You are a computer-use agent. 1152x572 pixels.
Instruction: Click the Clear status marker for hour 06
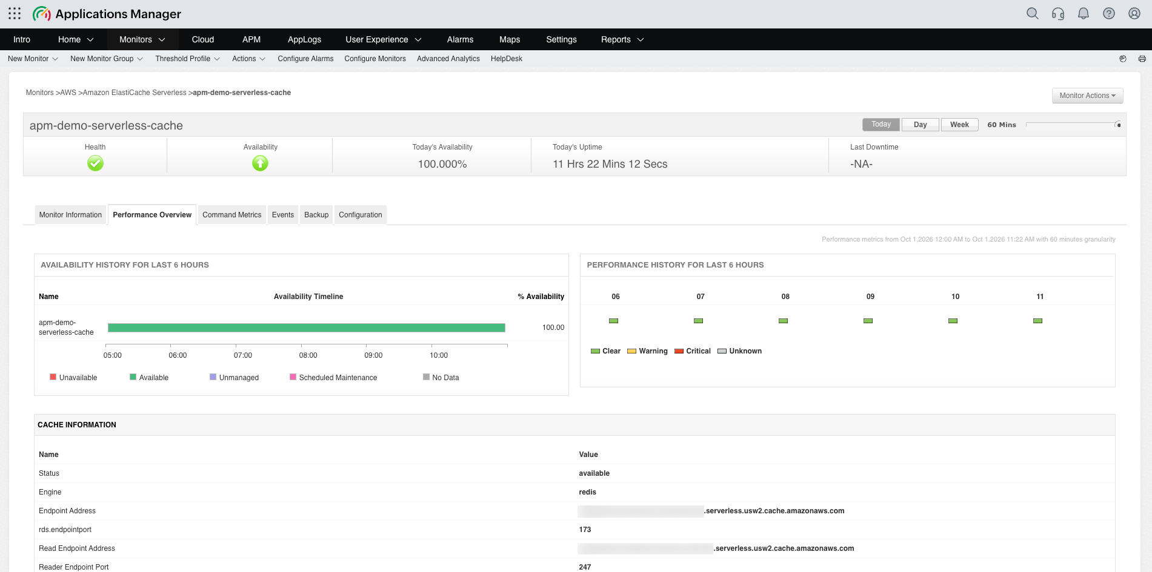(613, 321)
